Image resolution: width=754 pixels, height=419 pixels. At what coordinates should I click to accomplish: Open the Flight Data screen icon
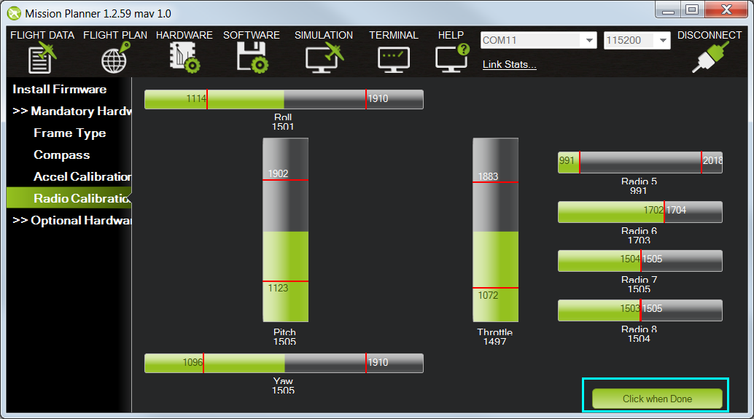click(42, 58)
